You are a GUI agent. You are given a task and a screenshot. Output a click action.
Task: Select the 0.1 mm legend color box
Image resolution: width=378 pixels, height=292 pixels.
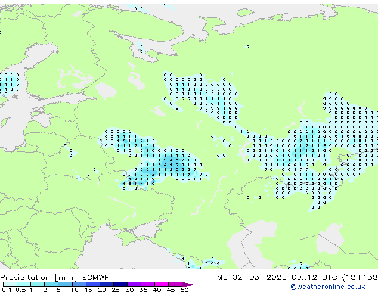point(10,284)
